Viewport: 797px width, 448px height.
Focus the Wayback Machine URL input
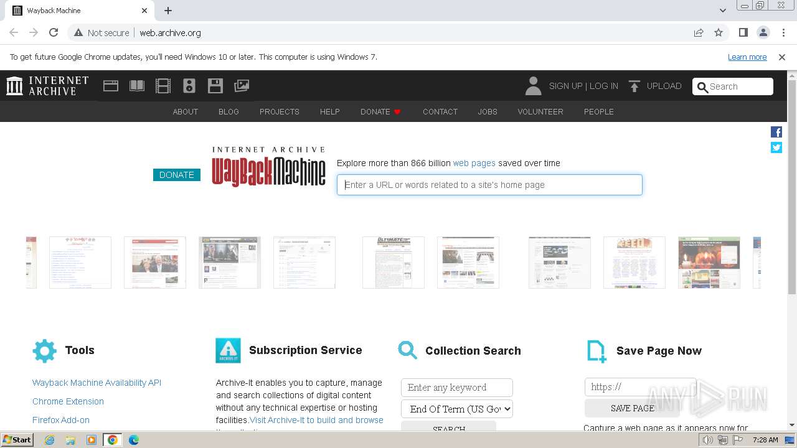pos(489,185)
